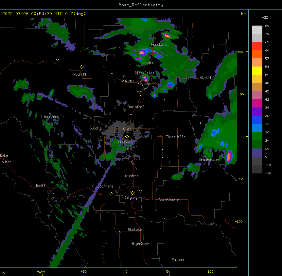Click the ThreeHills label
This screenshot has width=282, height=276.
tap(176, 137)
